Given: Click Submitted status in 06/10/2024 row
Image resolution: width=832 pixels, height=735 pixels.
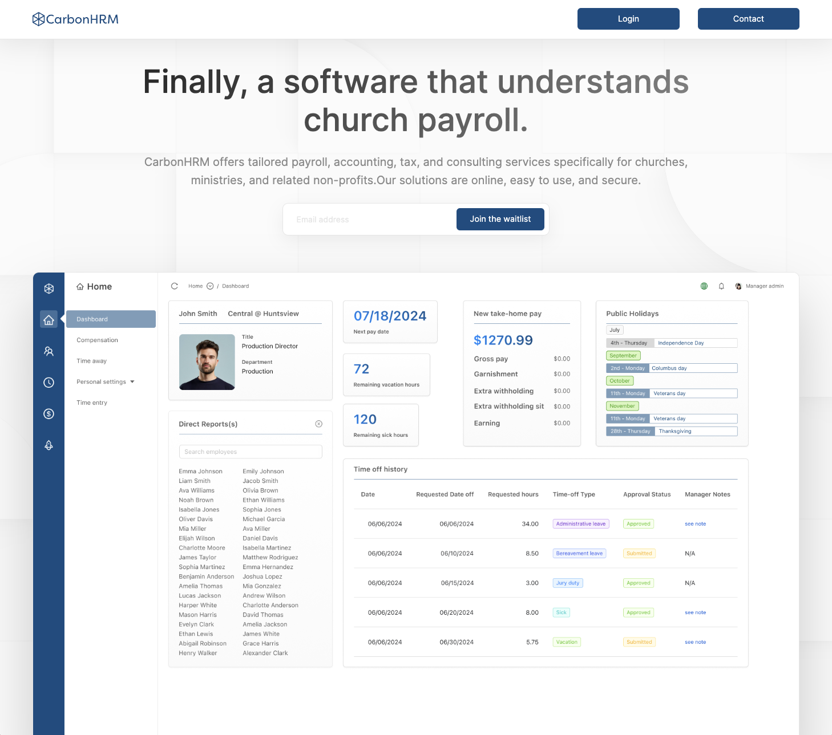Looking at the screenshot, I should coord(639,554).
